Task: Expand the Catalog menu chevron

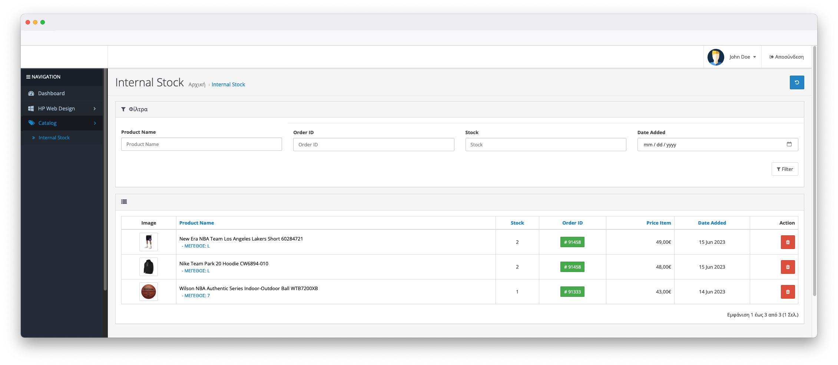Action: pyautogui.click(x=95, y=123)
